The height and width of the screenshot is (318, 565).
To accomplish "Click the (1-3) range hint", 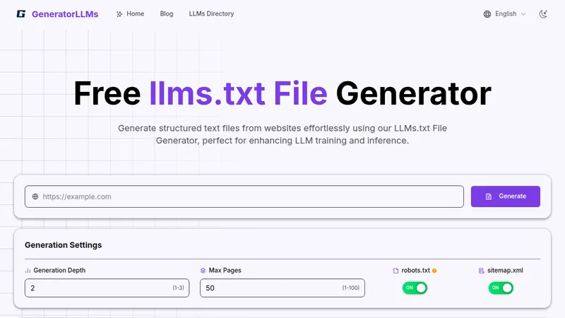I will point(178,288).
